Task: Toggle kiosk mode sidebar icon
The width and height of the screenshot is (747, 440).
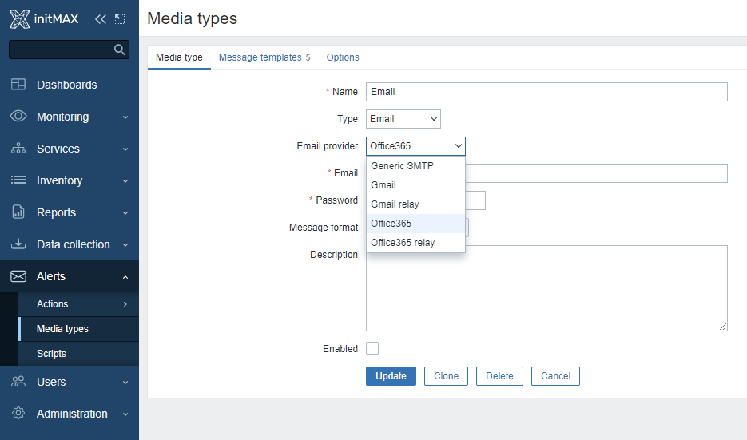Action: click(120, 19)
